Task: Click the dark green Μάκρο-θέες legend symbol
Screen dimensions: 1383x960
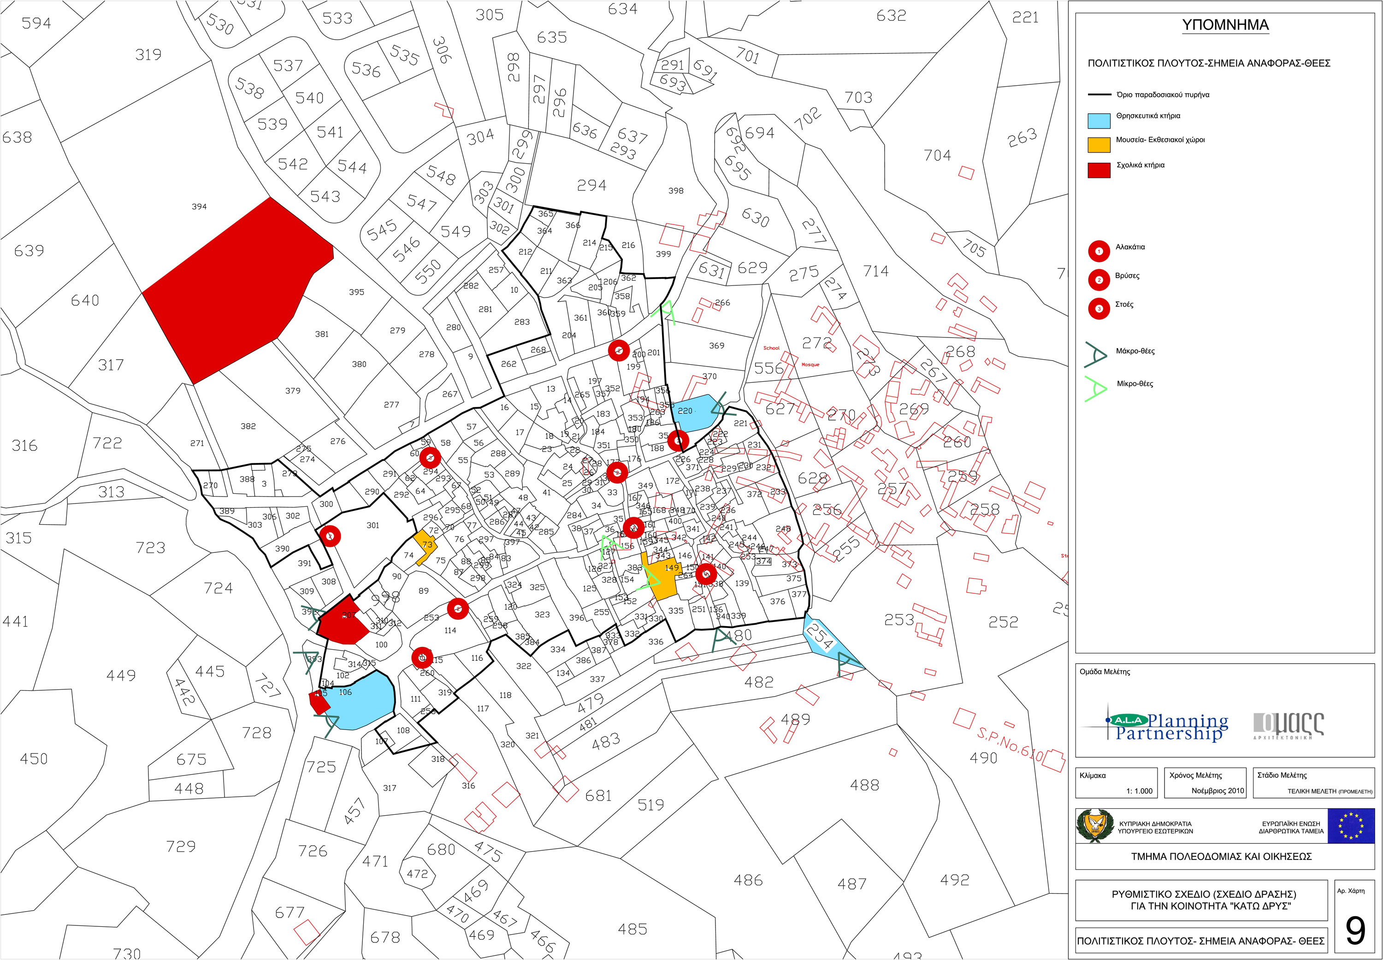Action: tap(1096, 355)
